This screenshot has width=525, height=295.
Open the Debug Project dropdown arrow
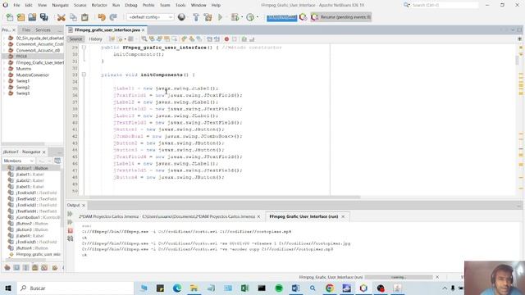point(242,17)
